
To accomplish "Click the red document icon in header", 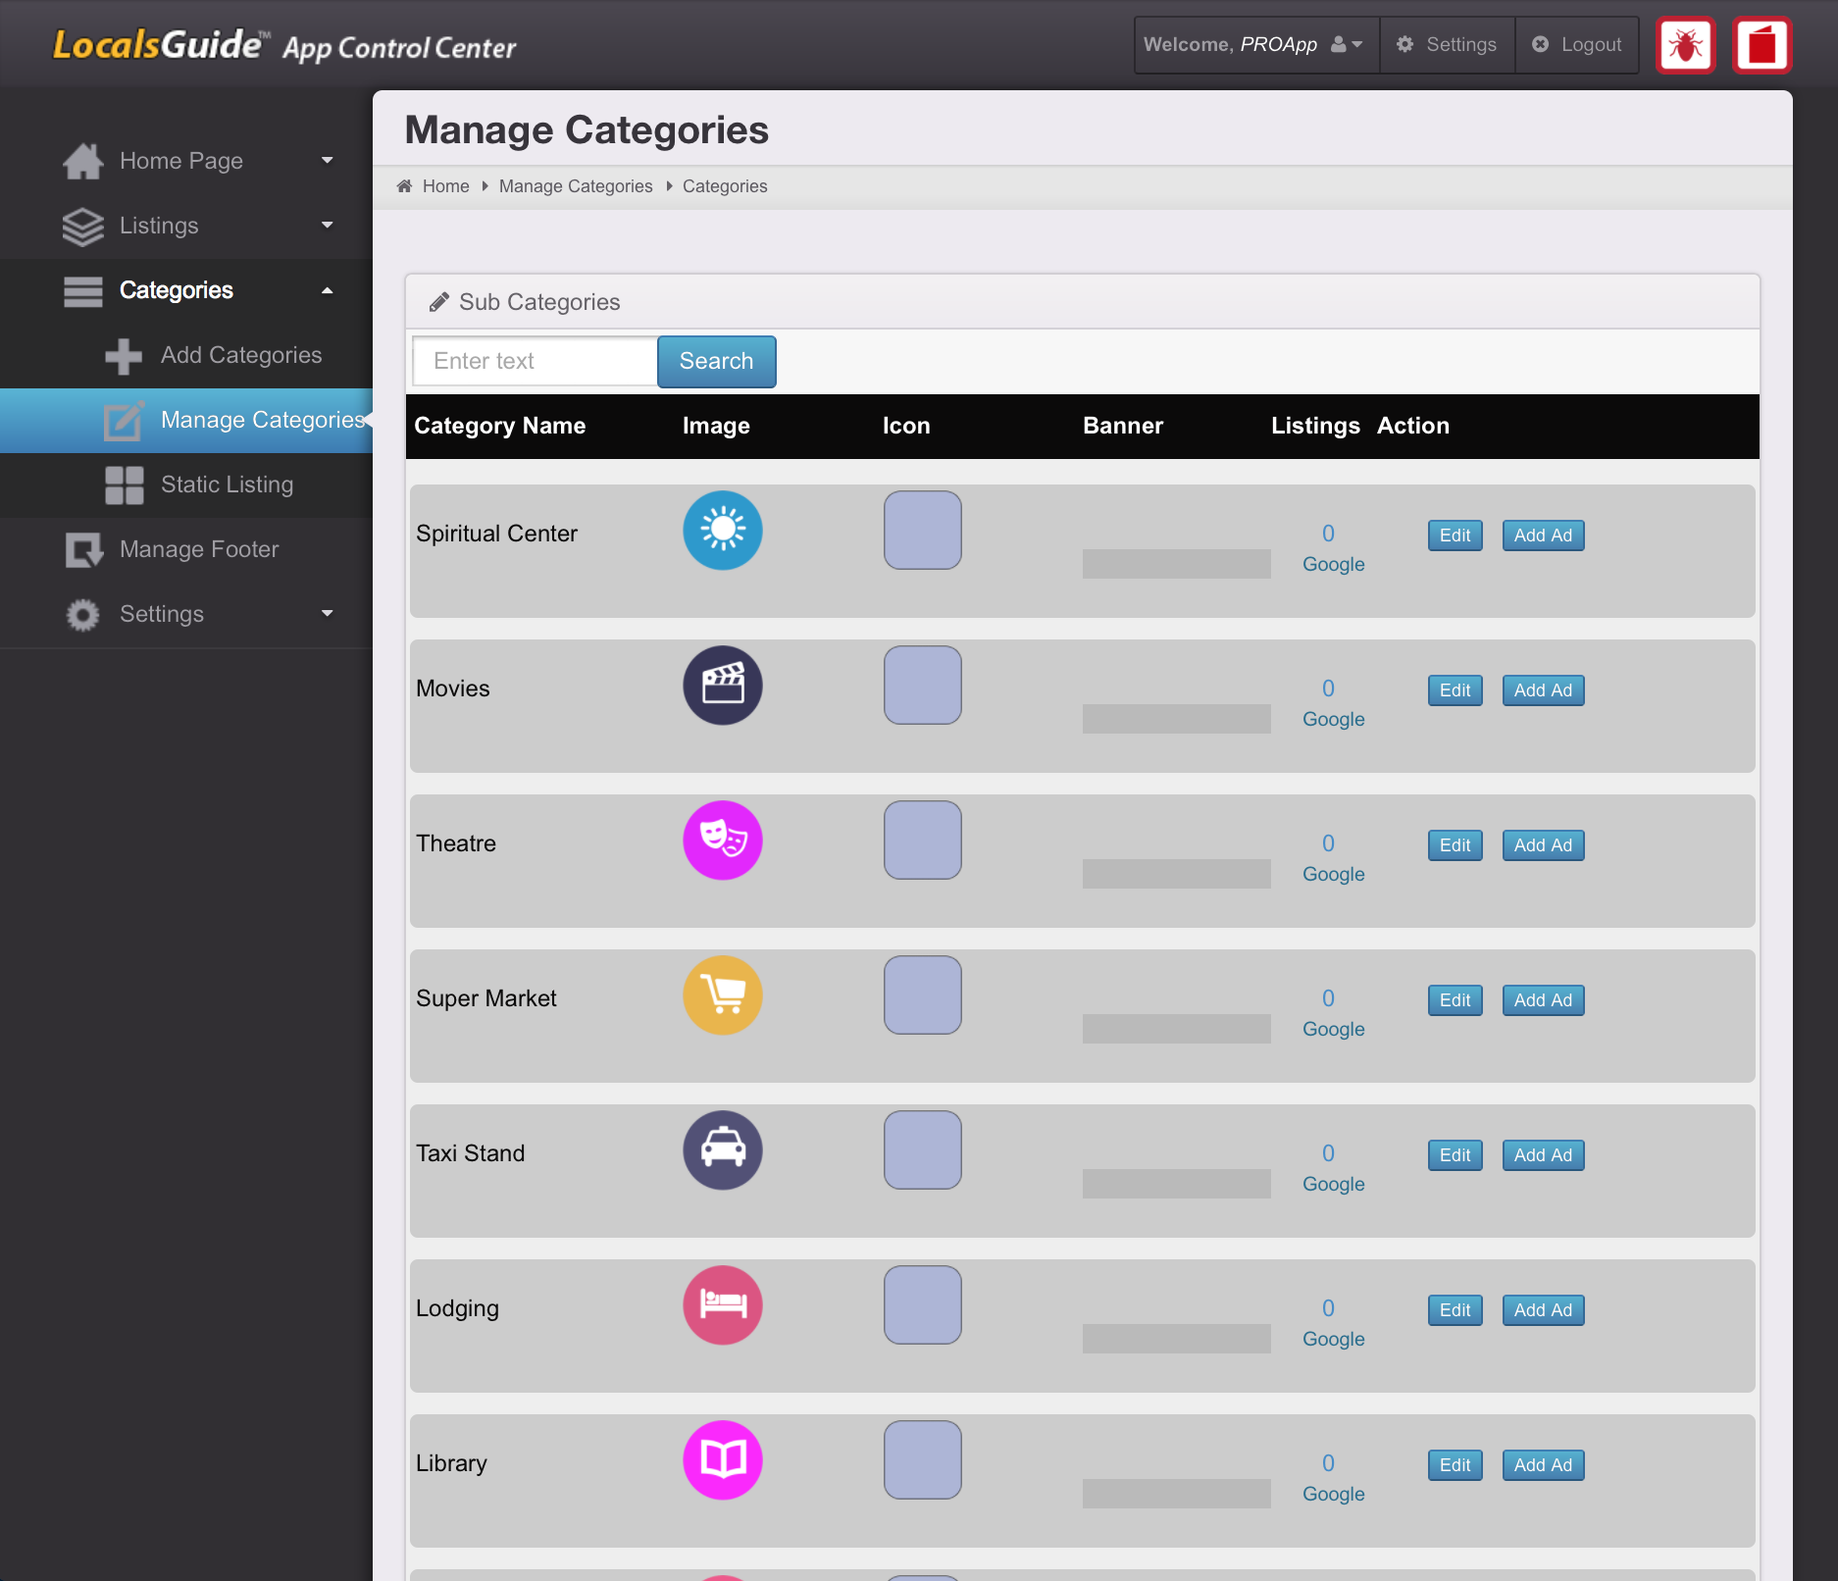I will (1761, 45).
